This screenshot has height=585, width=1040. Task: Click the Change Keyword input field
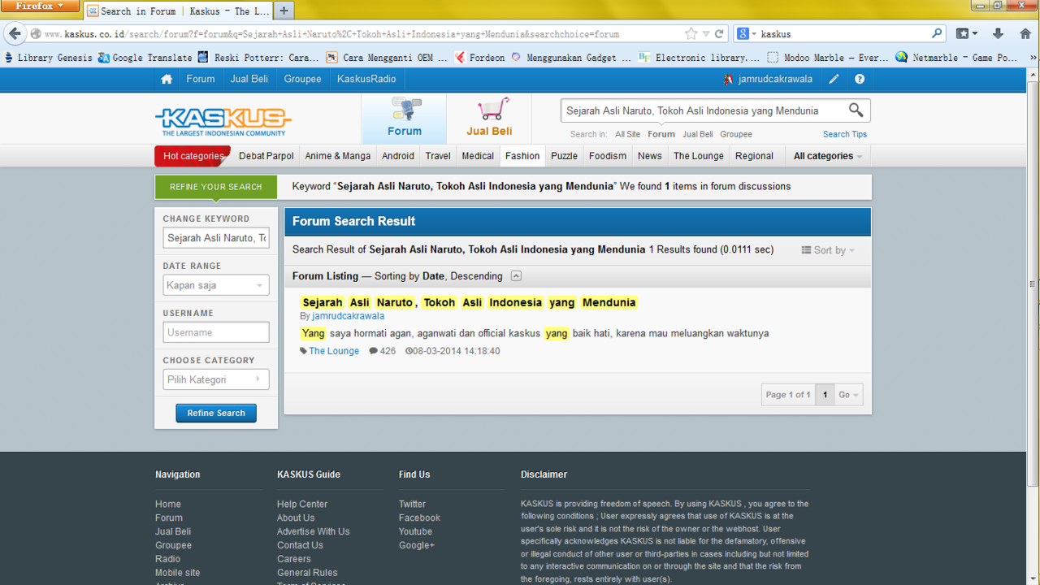click(216, 238)
